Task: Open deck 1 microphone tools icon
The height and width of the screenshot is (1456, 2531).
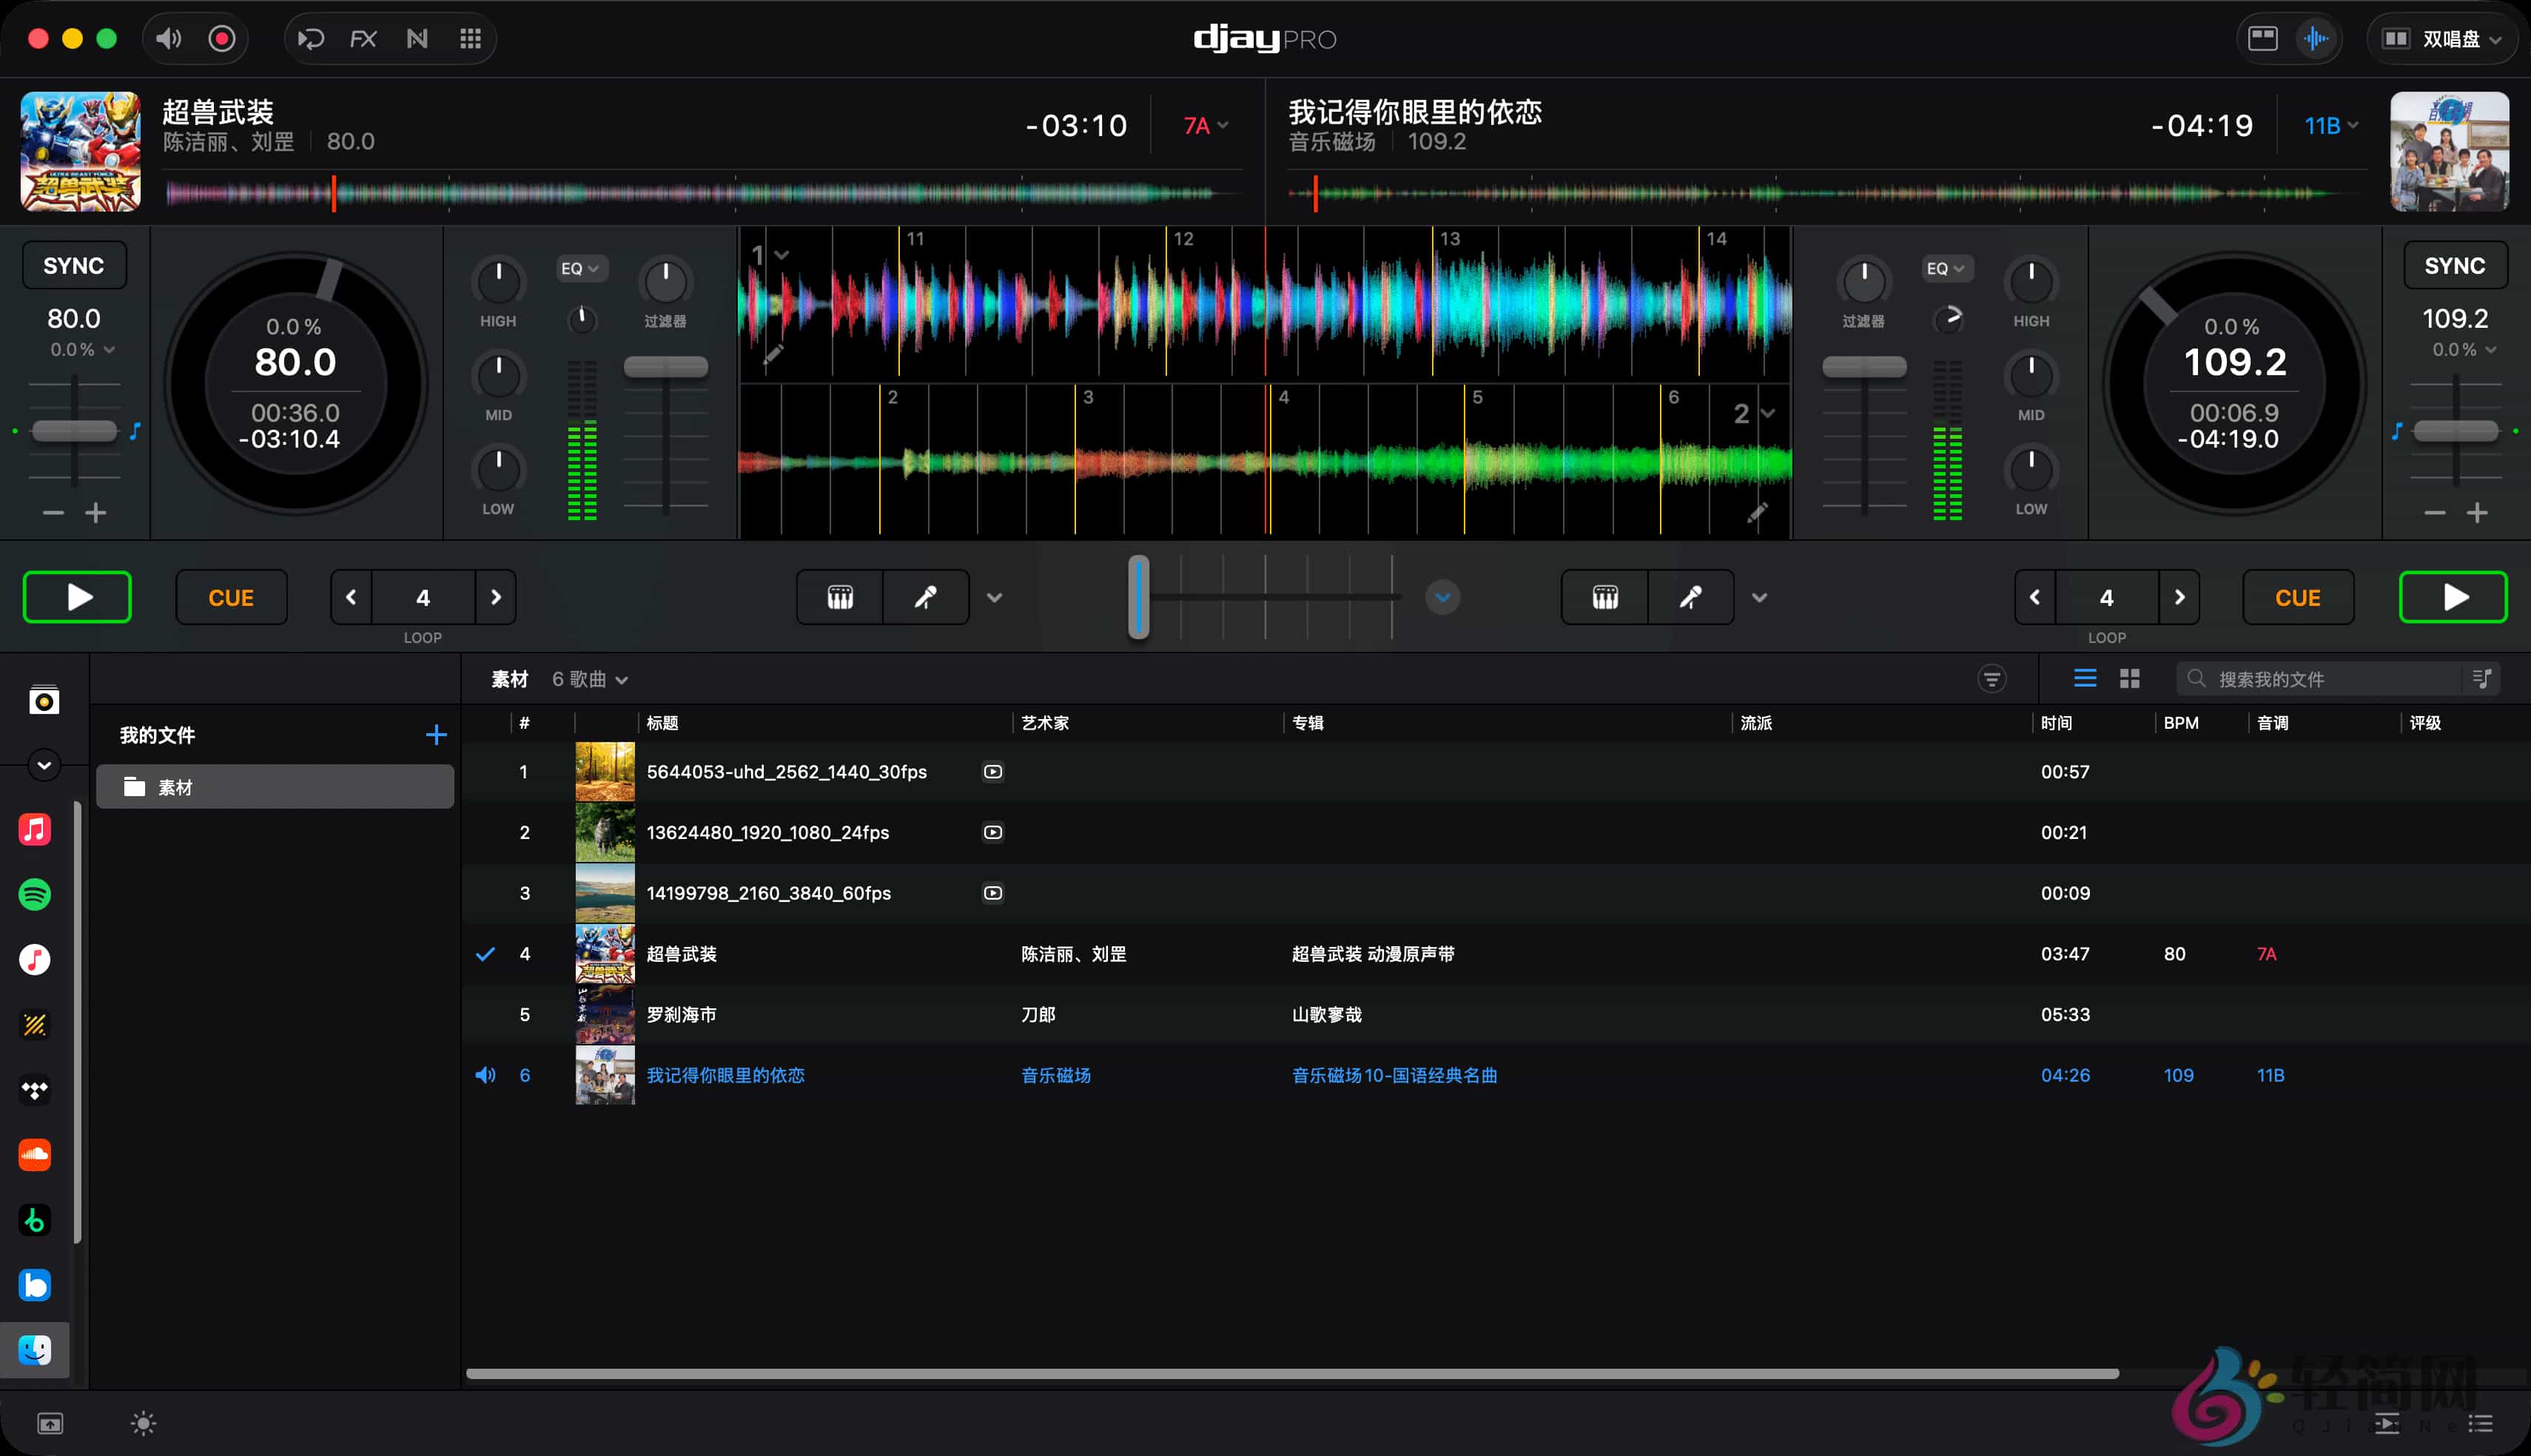Action: pyautogui.click(x=926, y=597)
